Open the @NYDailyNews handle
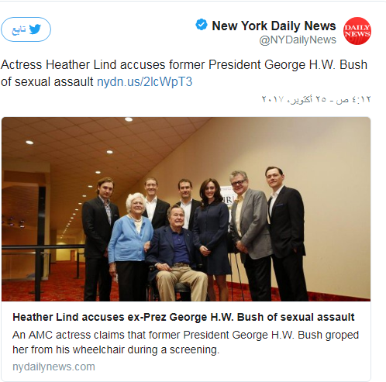The image size is (386, 382). pyautogui.click(x=298, y=40)
